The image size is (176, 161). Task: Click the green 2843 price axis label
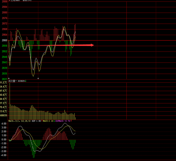click(5, 62)
